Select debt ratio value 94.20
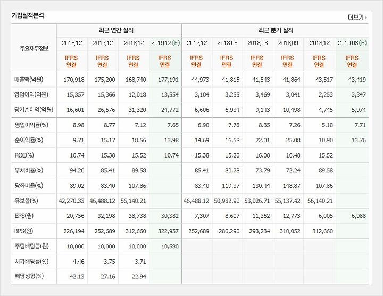The width and height of the screenshot is (383, 296). 77,170
